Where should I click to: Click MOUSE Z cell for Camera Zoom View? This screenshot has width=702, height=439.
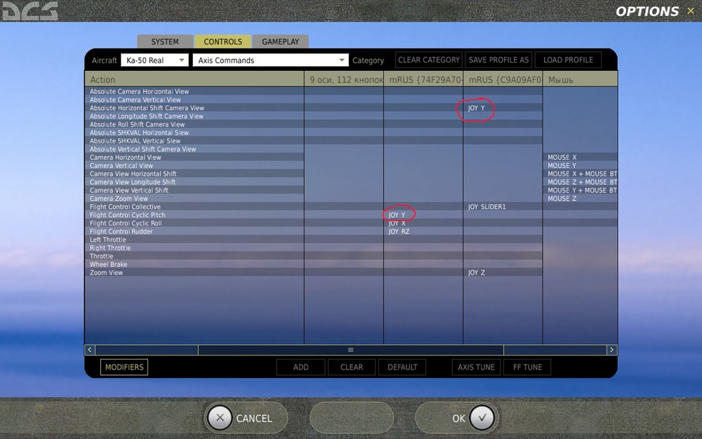(x=581, y=199)
